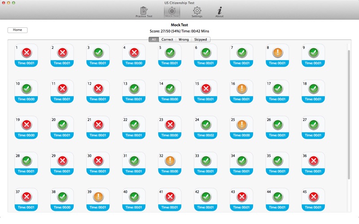Viewport: 359px width, 224px height.
Task: Open question 41 red cross icon
Action: pyautogui.click(x=170, y=197)
